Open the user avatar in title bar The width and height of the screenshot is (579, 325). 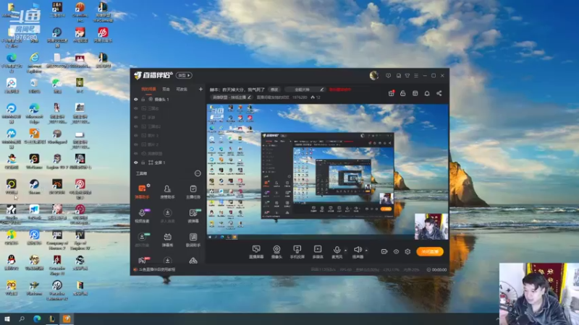374,76
